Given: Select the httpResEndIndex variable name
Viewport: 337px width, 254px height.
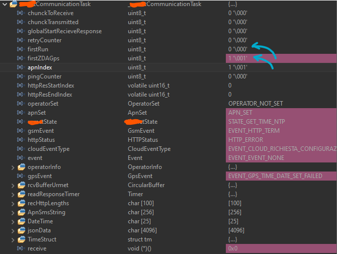Looking at the screenshot, I should (x=50, y=95).
